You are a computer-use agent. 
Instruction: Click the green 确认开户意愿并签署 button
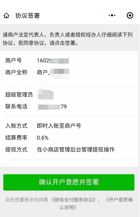coord(69,182)
